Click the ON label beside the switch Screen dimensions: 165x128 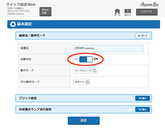click(x=96, y=59)
